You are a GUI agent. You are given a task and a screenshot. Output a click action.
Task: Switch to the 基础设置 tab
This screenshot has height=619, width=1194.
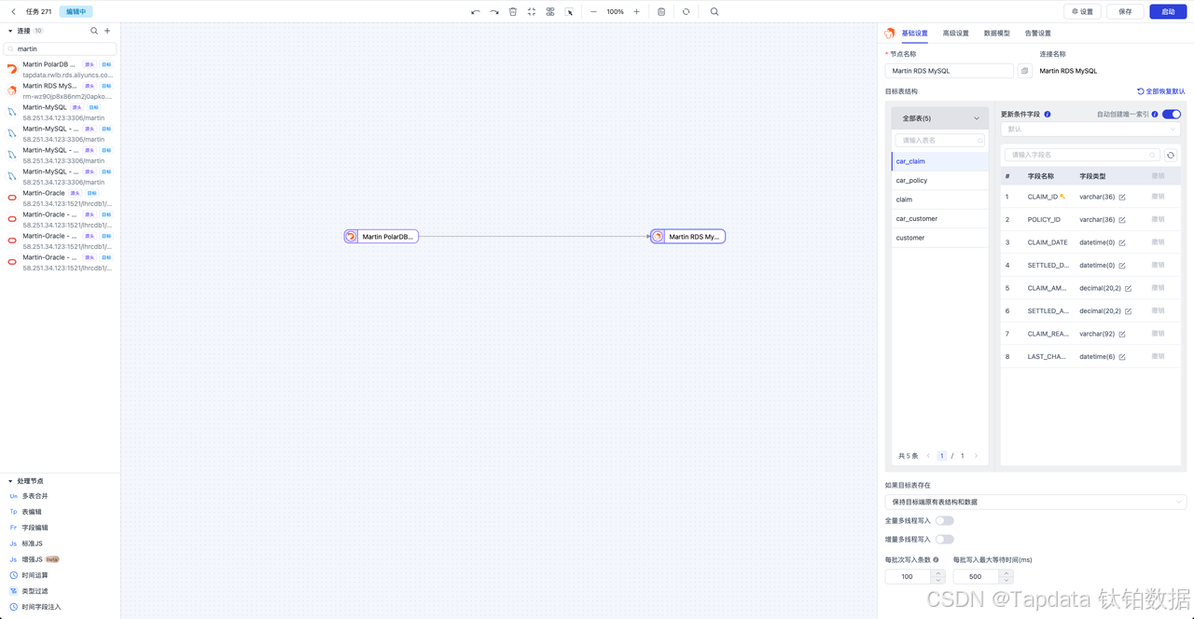click(914, 34)
